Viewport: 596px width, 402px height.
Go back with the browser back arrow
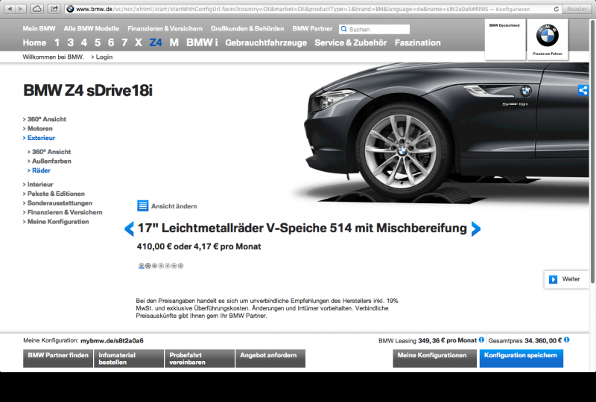pyautogui.click(x=10, y=9)
